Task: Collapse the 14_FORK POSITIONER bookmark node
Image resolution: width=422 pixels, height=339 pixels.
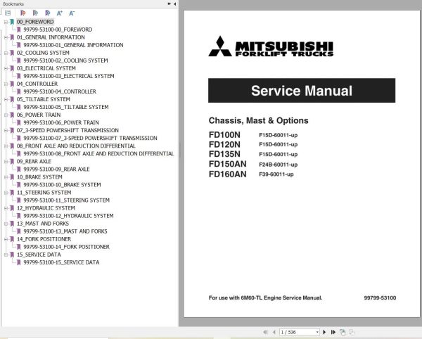Action: click(x=6, y=239)
